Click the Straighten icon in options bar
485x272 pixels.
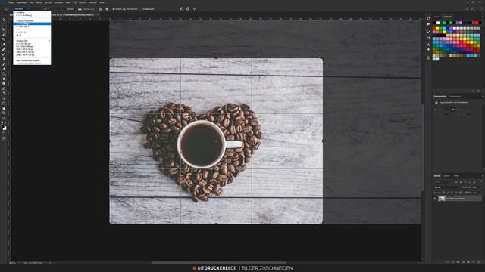click(x=80, y=9)
